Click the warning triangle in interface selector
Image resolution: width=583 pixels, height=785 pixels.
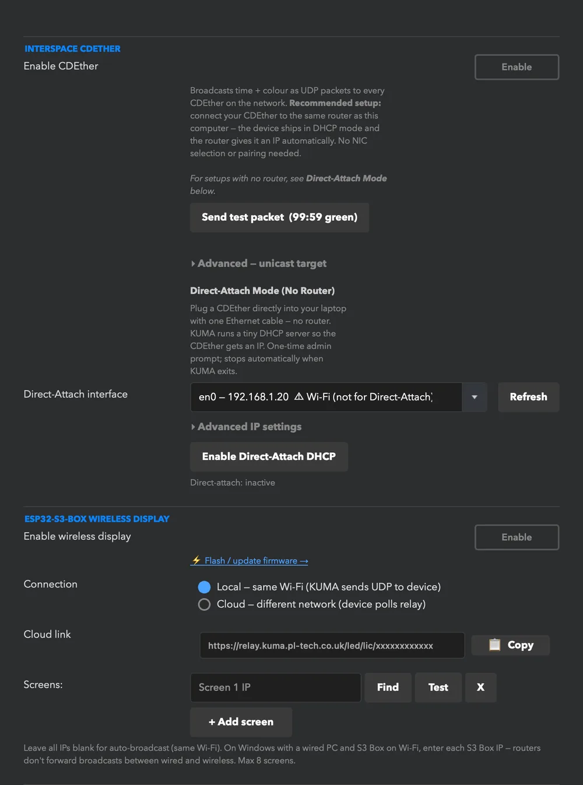click(x=299, y=397)
